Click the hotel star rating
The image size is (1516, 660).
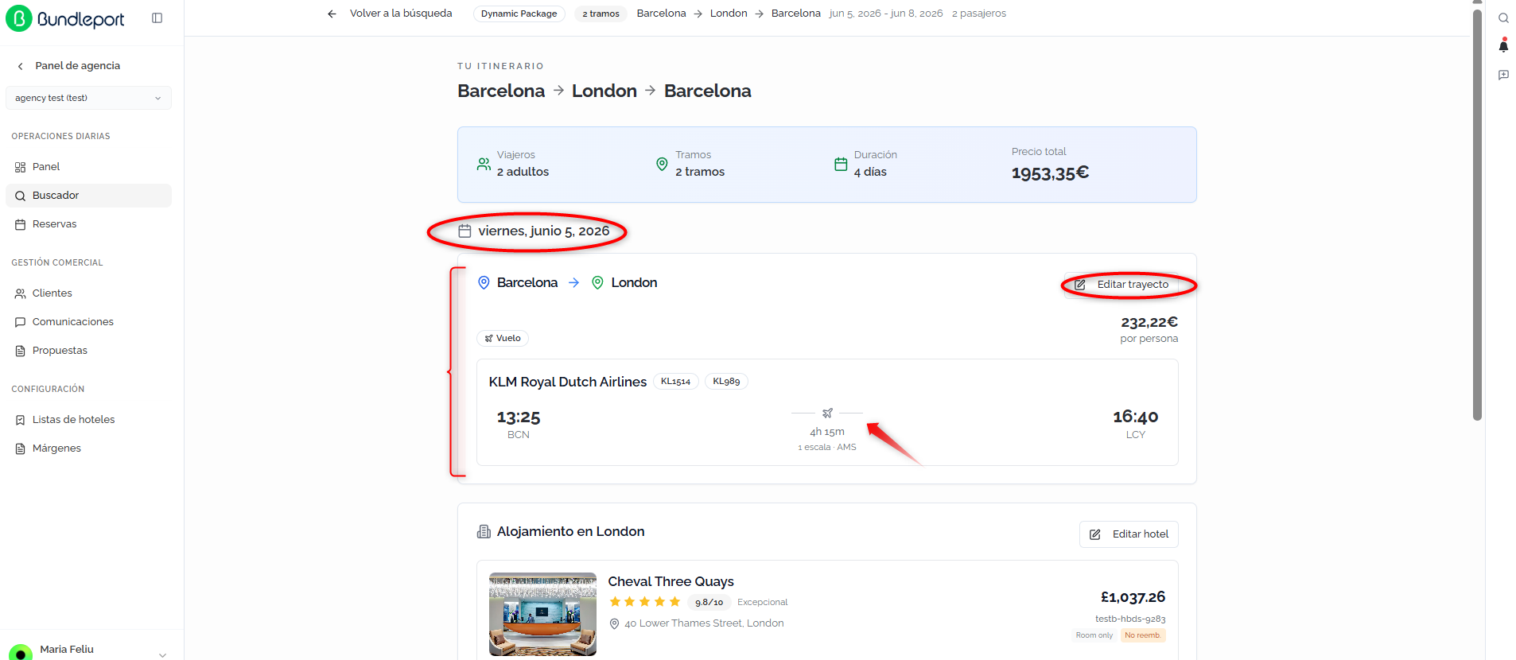coord(645,602)
